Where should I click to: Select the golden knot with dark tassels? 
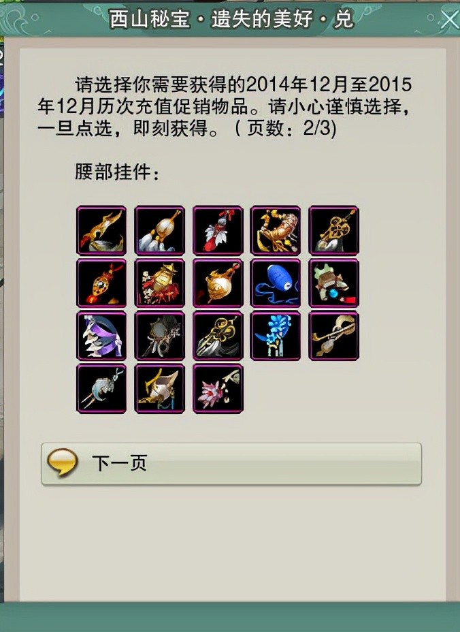tap(218, 336)
